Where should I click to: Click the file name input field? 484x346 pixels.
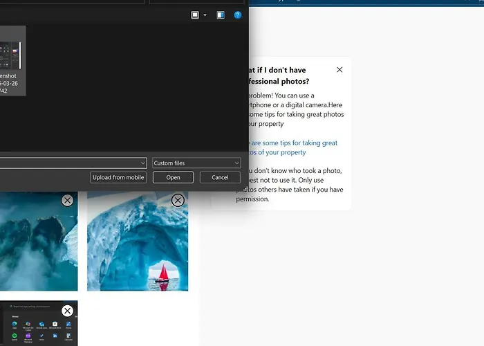(69, 163)
